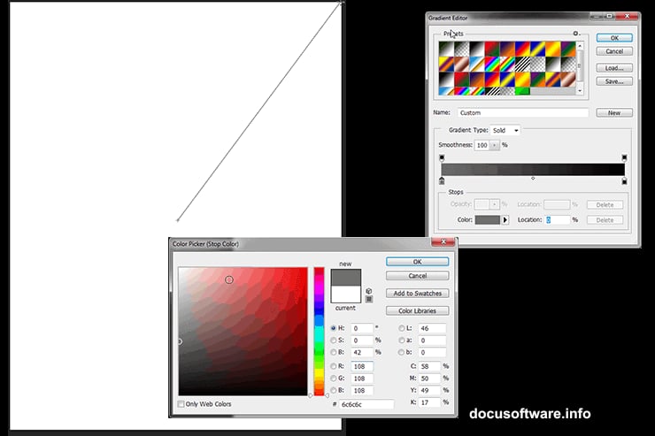
Task: Select the left color stop on gradient bar
Action: 442,180
